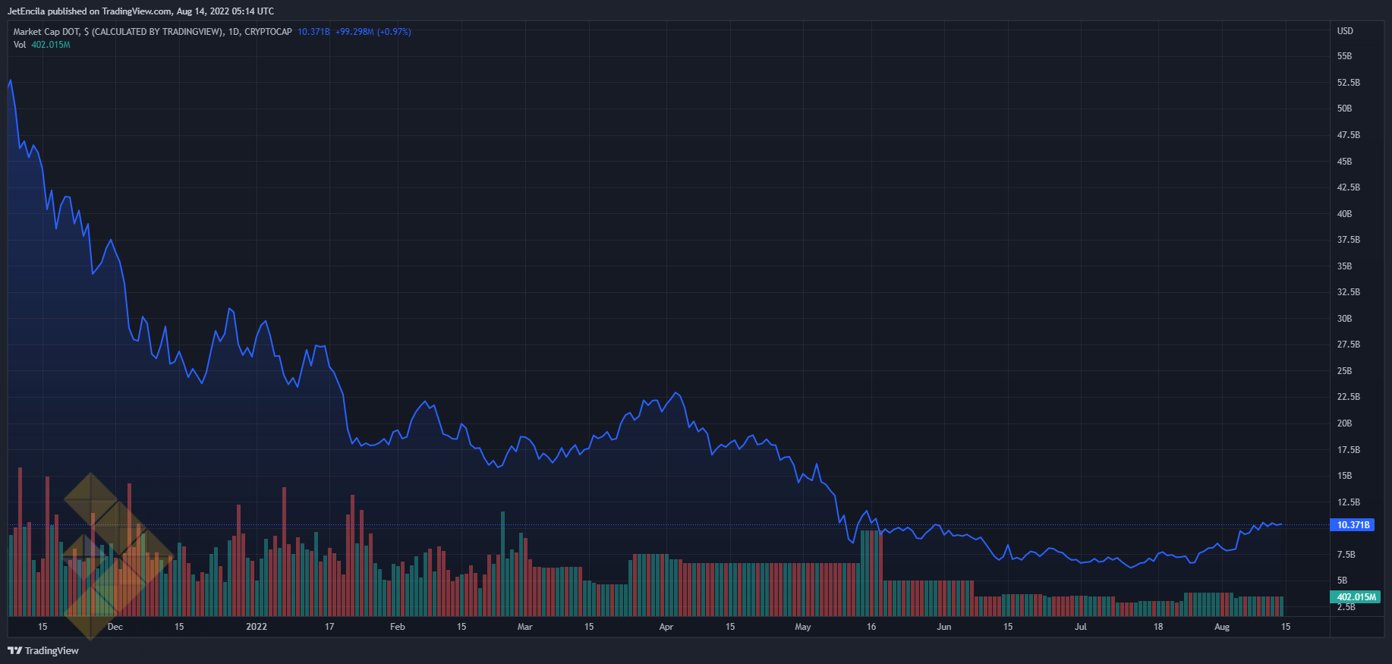Click the blue 10.371B price tag on axis
The height and width of the screenshot is (664, 1392).
click(1353, 525)
